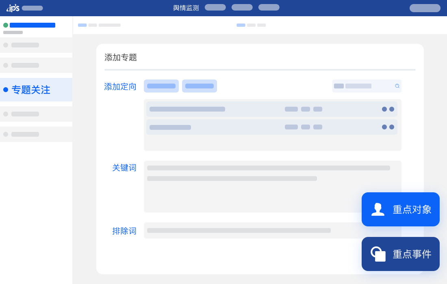Open the category selector beside the search field

(339, 86)
